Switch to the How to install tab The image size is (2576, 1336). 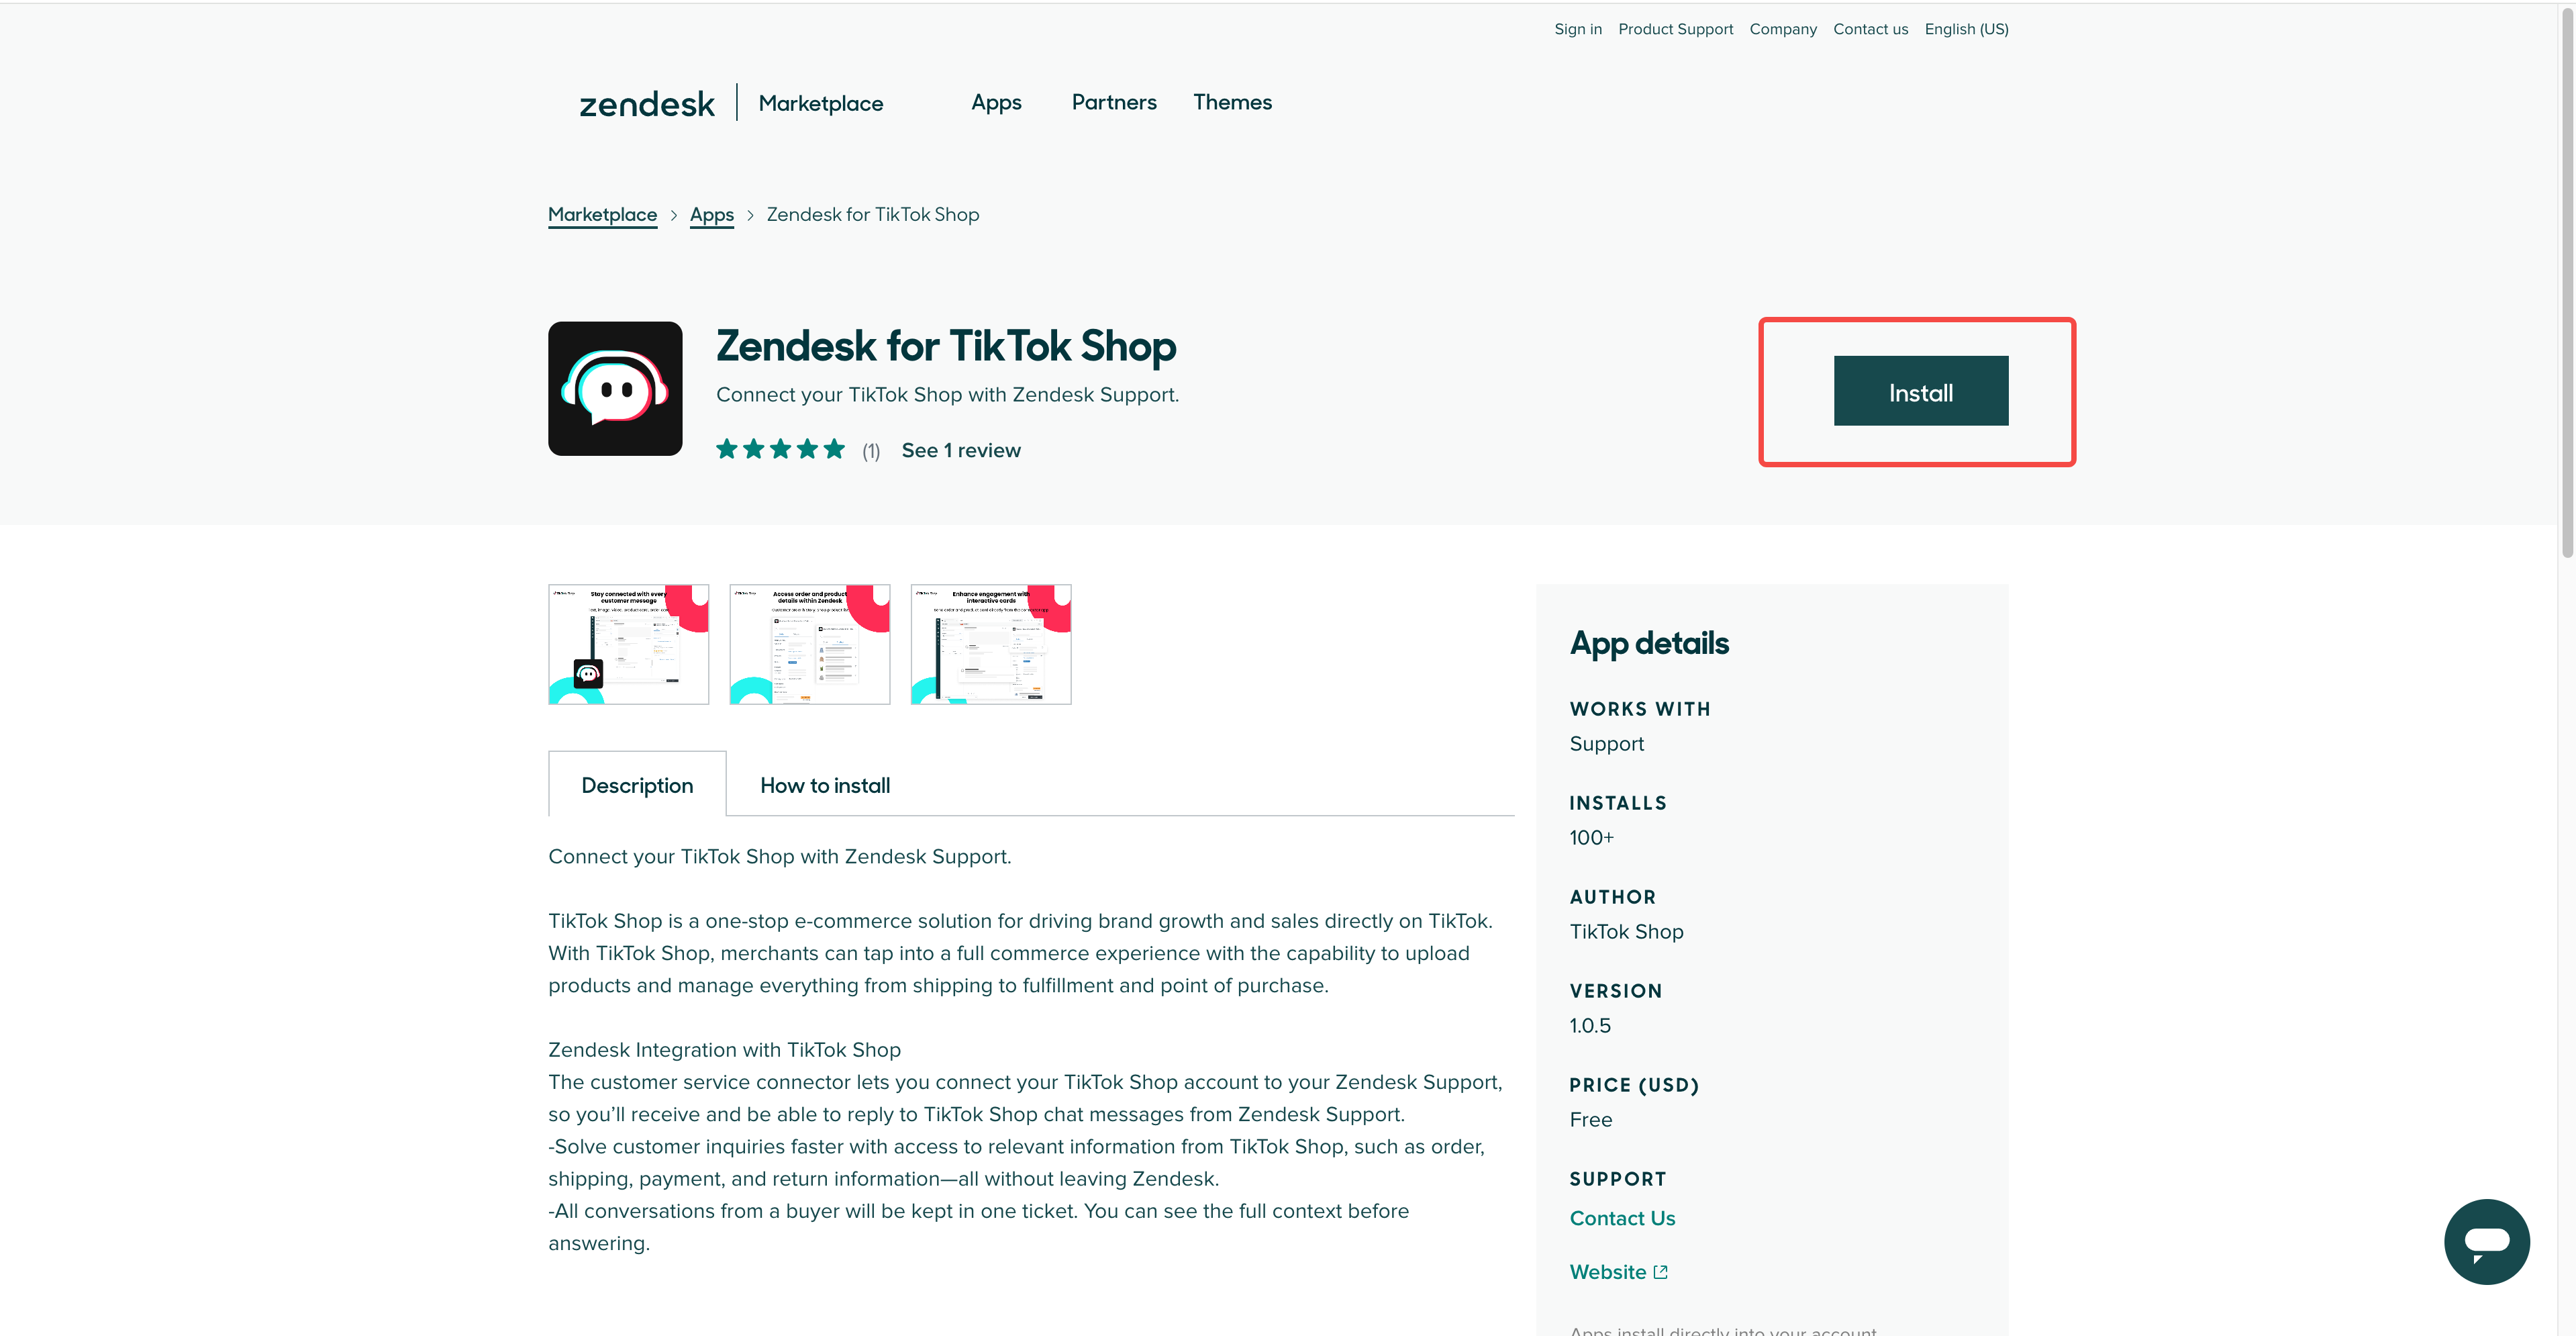[825, 785]
